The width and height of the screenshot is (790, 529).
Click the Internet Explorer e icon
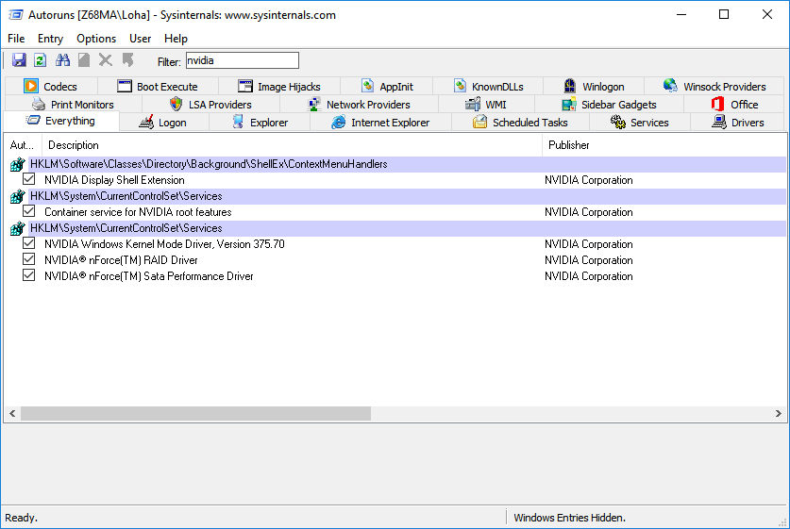(339, 123)
